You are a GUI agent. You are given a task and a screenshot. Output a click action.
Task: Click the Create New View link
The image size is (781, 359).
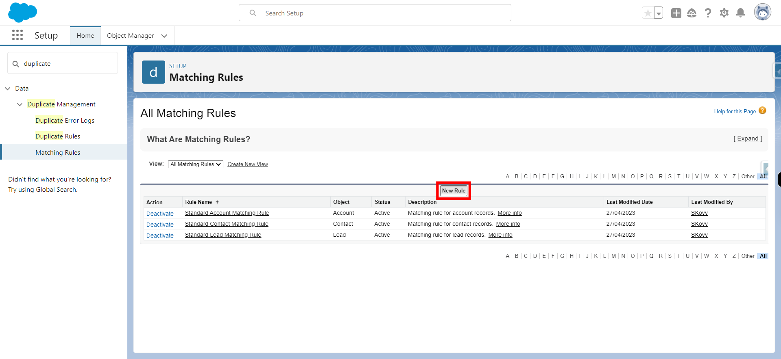point(248,164)
